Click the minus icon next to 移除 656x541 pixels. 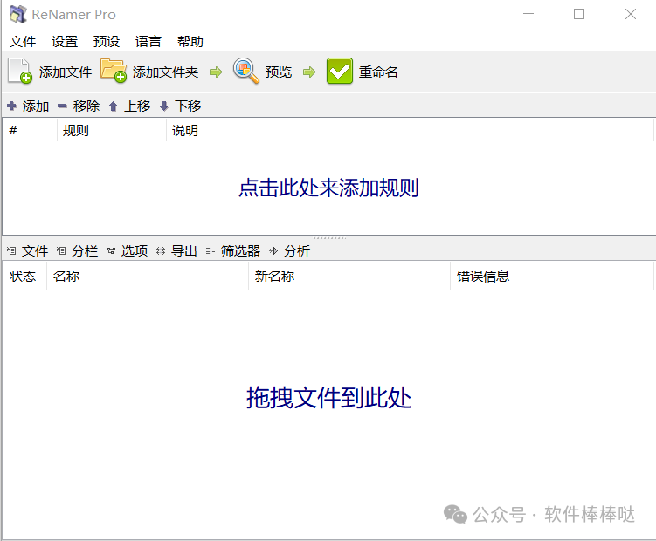(62, 106)
